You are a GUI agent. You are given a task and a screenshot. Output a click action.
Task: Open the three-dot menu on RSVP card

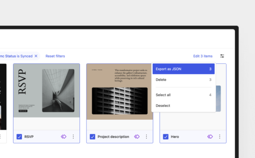point(73,136)
